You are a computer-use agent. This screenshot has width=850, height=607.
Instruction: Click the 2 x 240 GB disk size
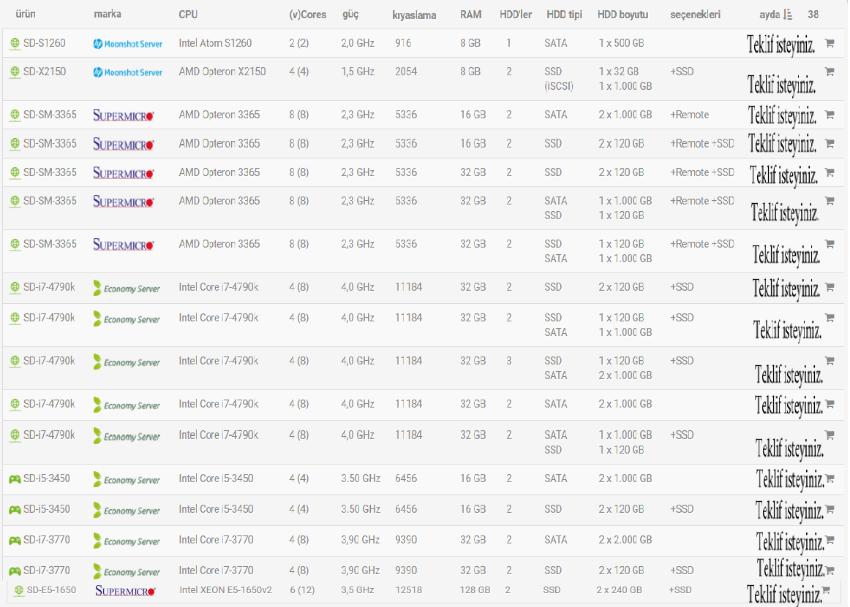pos(619,590)
